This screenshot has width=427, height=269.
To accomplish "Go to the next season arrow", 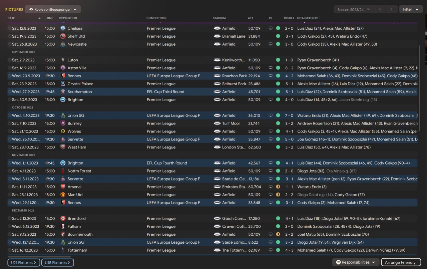I will [x=392, y=9].
